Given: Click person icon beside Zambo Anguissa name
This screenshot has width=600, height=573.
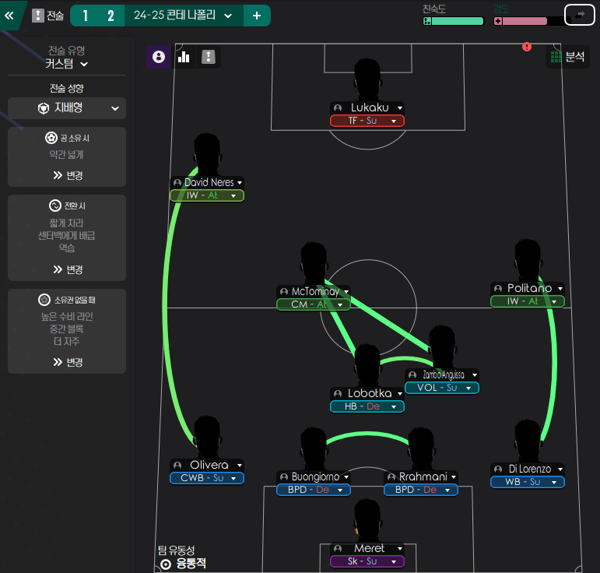Looking at the screenshot, I should (412, 374).
